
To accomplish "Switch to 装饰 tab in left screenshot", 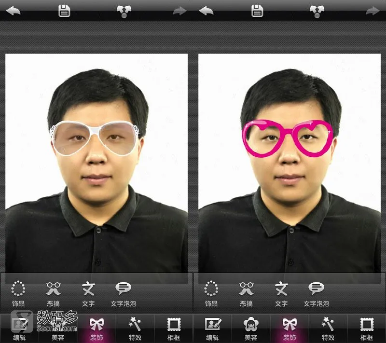I will pos(96,329).
